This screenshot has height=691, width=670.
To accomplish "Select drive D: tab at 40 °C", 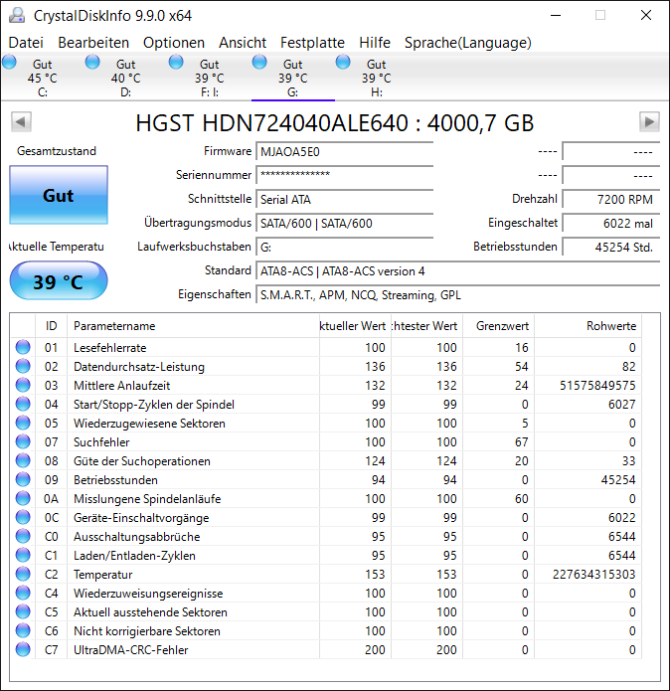I will 125,78.
